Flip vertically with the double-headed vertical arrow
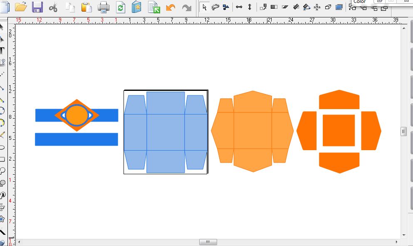This screenshot has height=246, width=413. (x=250, y=7)
